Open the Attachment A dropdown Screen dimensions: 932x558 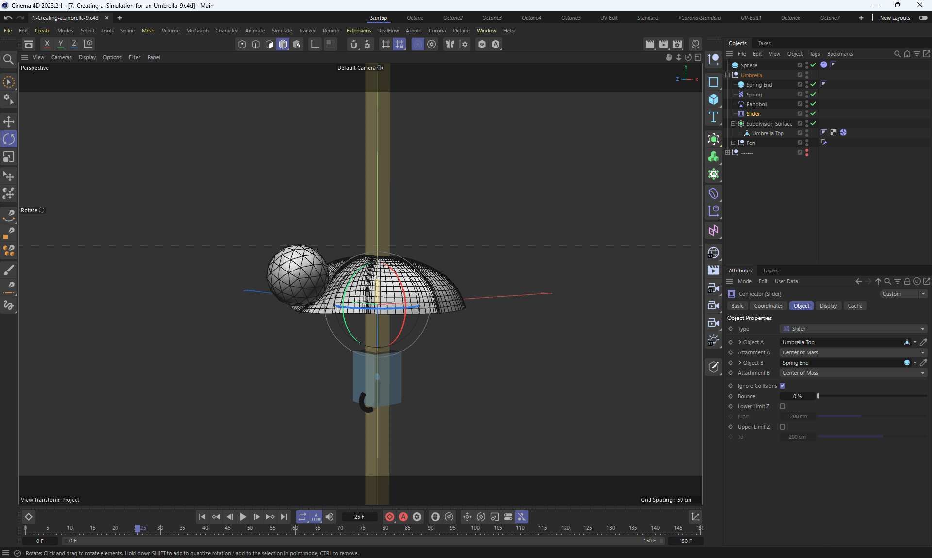coord(853,352)
